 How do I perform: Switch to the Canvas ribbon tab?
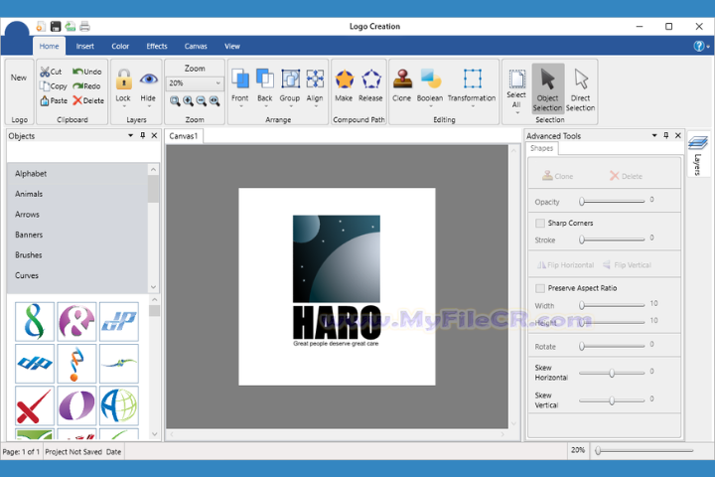pos(196,46)
